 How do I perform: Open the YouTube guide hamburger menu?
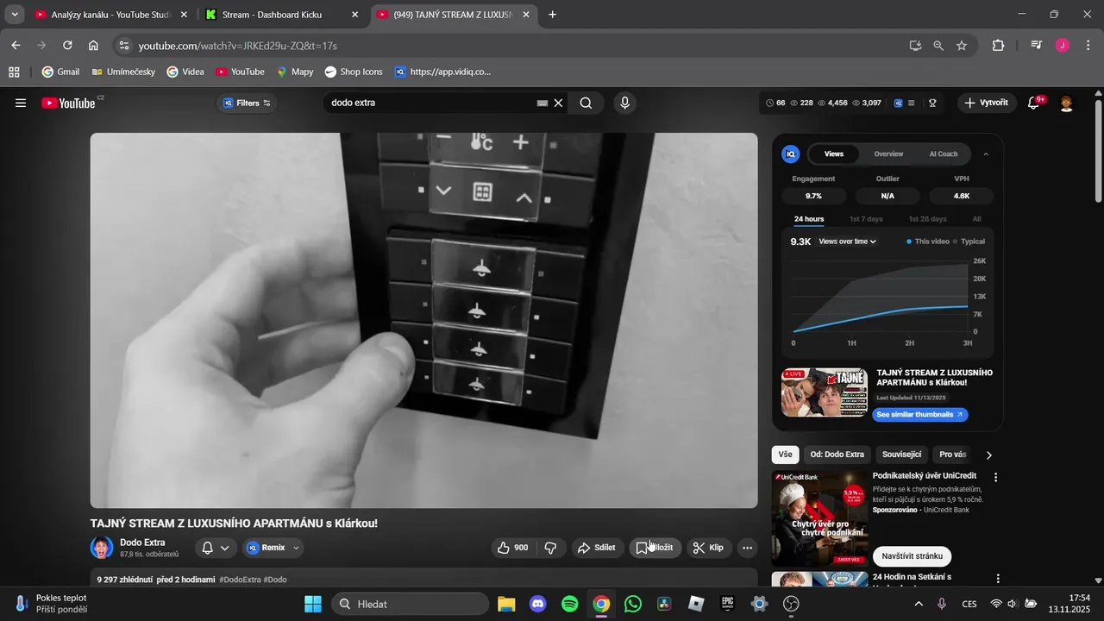[x=21, y=103]
